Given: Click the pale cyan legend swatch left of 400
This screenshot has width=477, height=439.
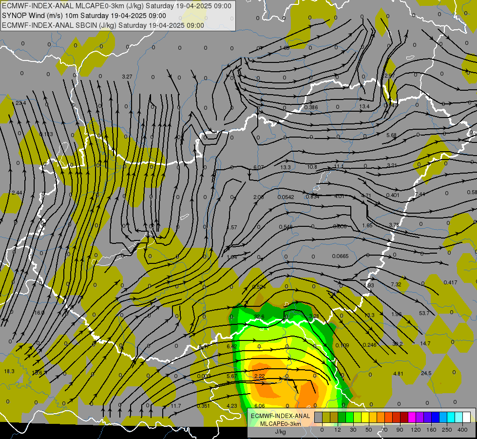Looking at the screenshot, I should pyautogui.click(x=459, y=417).
